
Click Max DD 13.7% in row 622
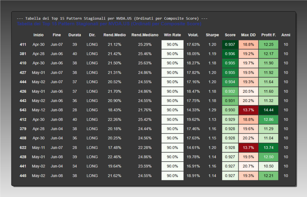tap(249, 148)
